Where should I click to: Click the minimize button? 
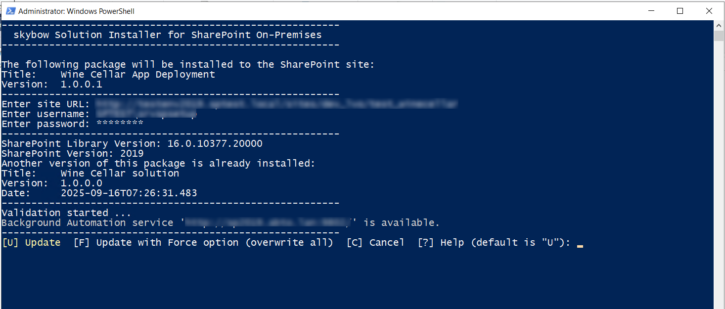651,10
